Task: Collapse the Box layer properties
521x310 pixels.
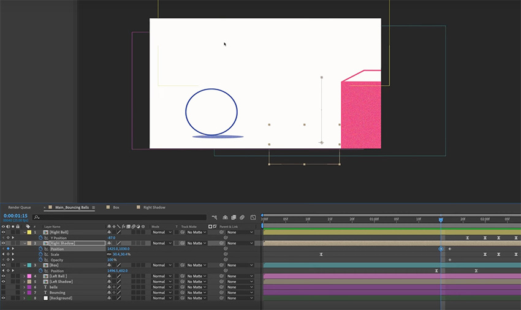Action: [25, 265]
